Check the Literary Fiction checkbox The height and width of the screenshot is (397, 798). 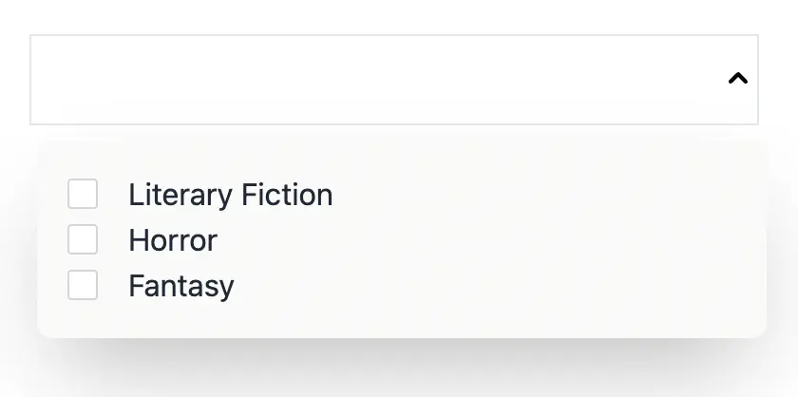click(83, 194)
